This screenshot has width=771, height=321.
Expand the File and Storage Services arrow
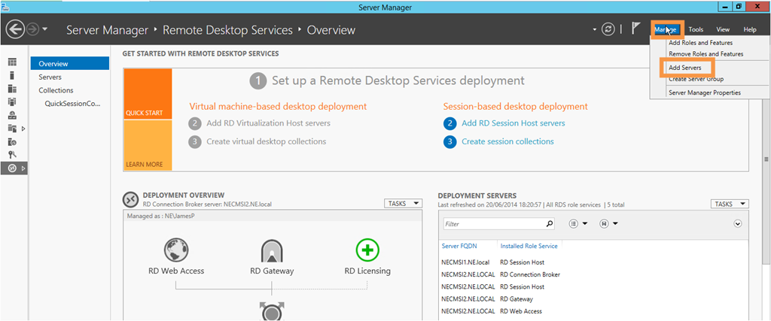[x=23, y=129]
